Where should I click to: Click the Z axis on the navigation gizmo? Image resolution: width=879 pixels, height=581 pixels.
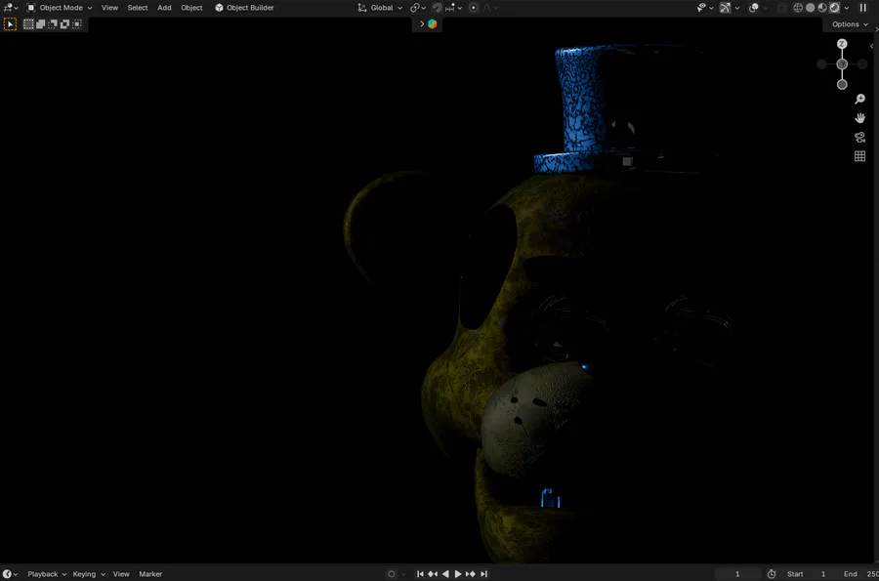click(x=842, y=44)
